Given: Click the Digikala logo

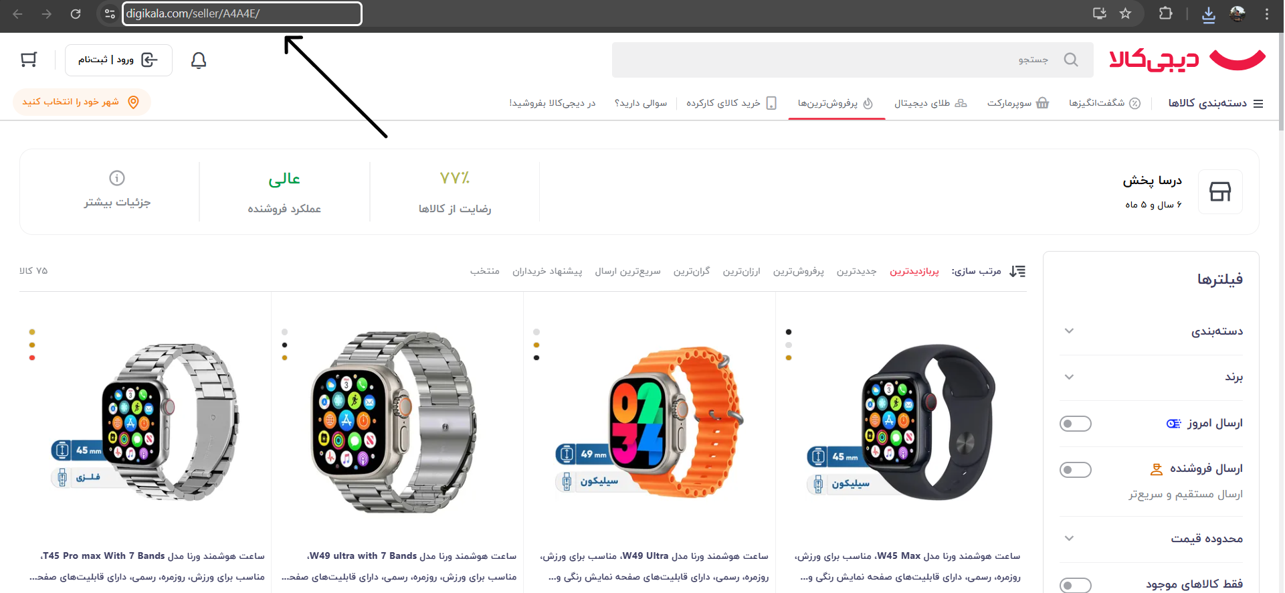Looking at the screenshot, I should (1187, 60).
